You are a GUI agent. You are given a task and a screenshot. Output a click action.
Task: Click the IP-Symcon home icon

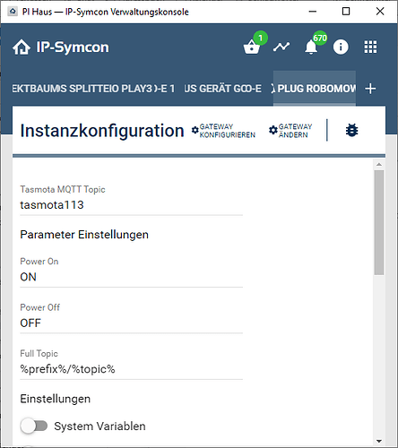coord(22,47)
